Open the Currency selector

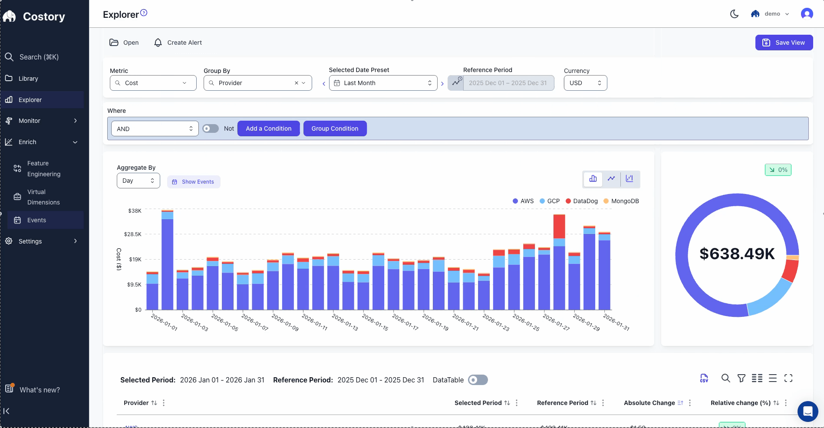585,83
